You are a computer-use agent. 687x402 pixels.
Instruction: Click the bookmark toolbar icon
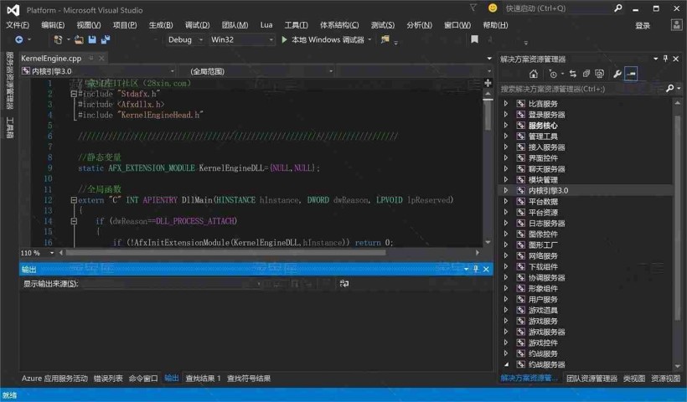click(474, 40)
